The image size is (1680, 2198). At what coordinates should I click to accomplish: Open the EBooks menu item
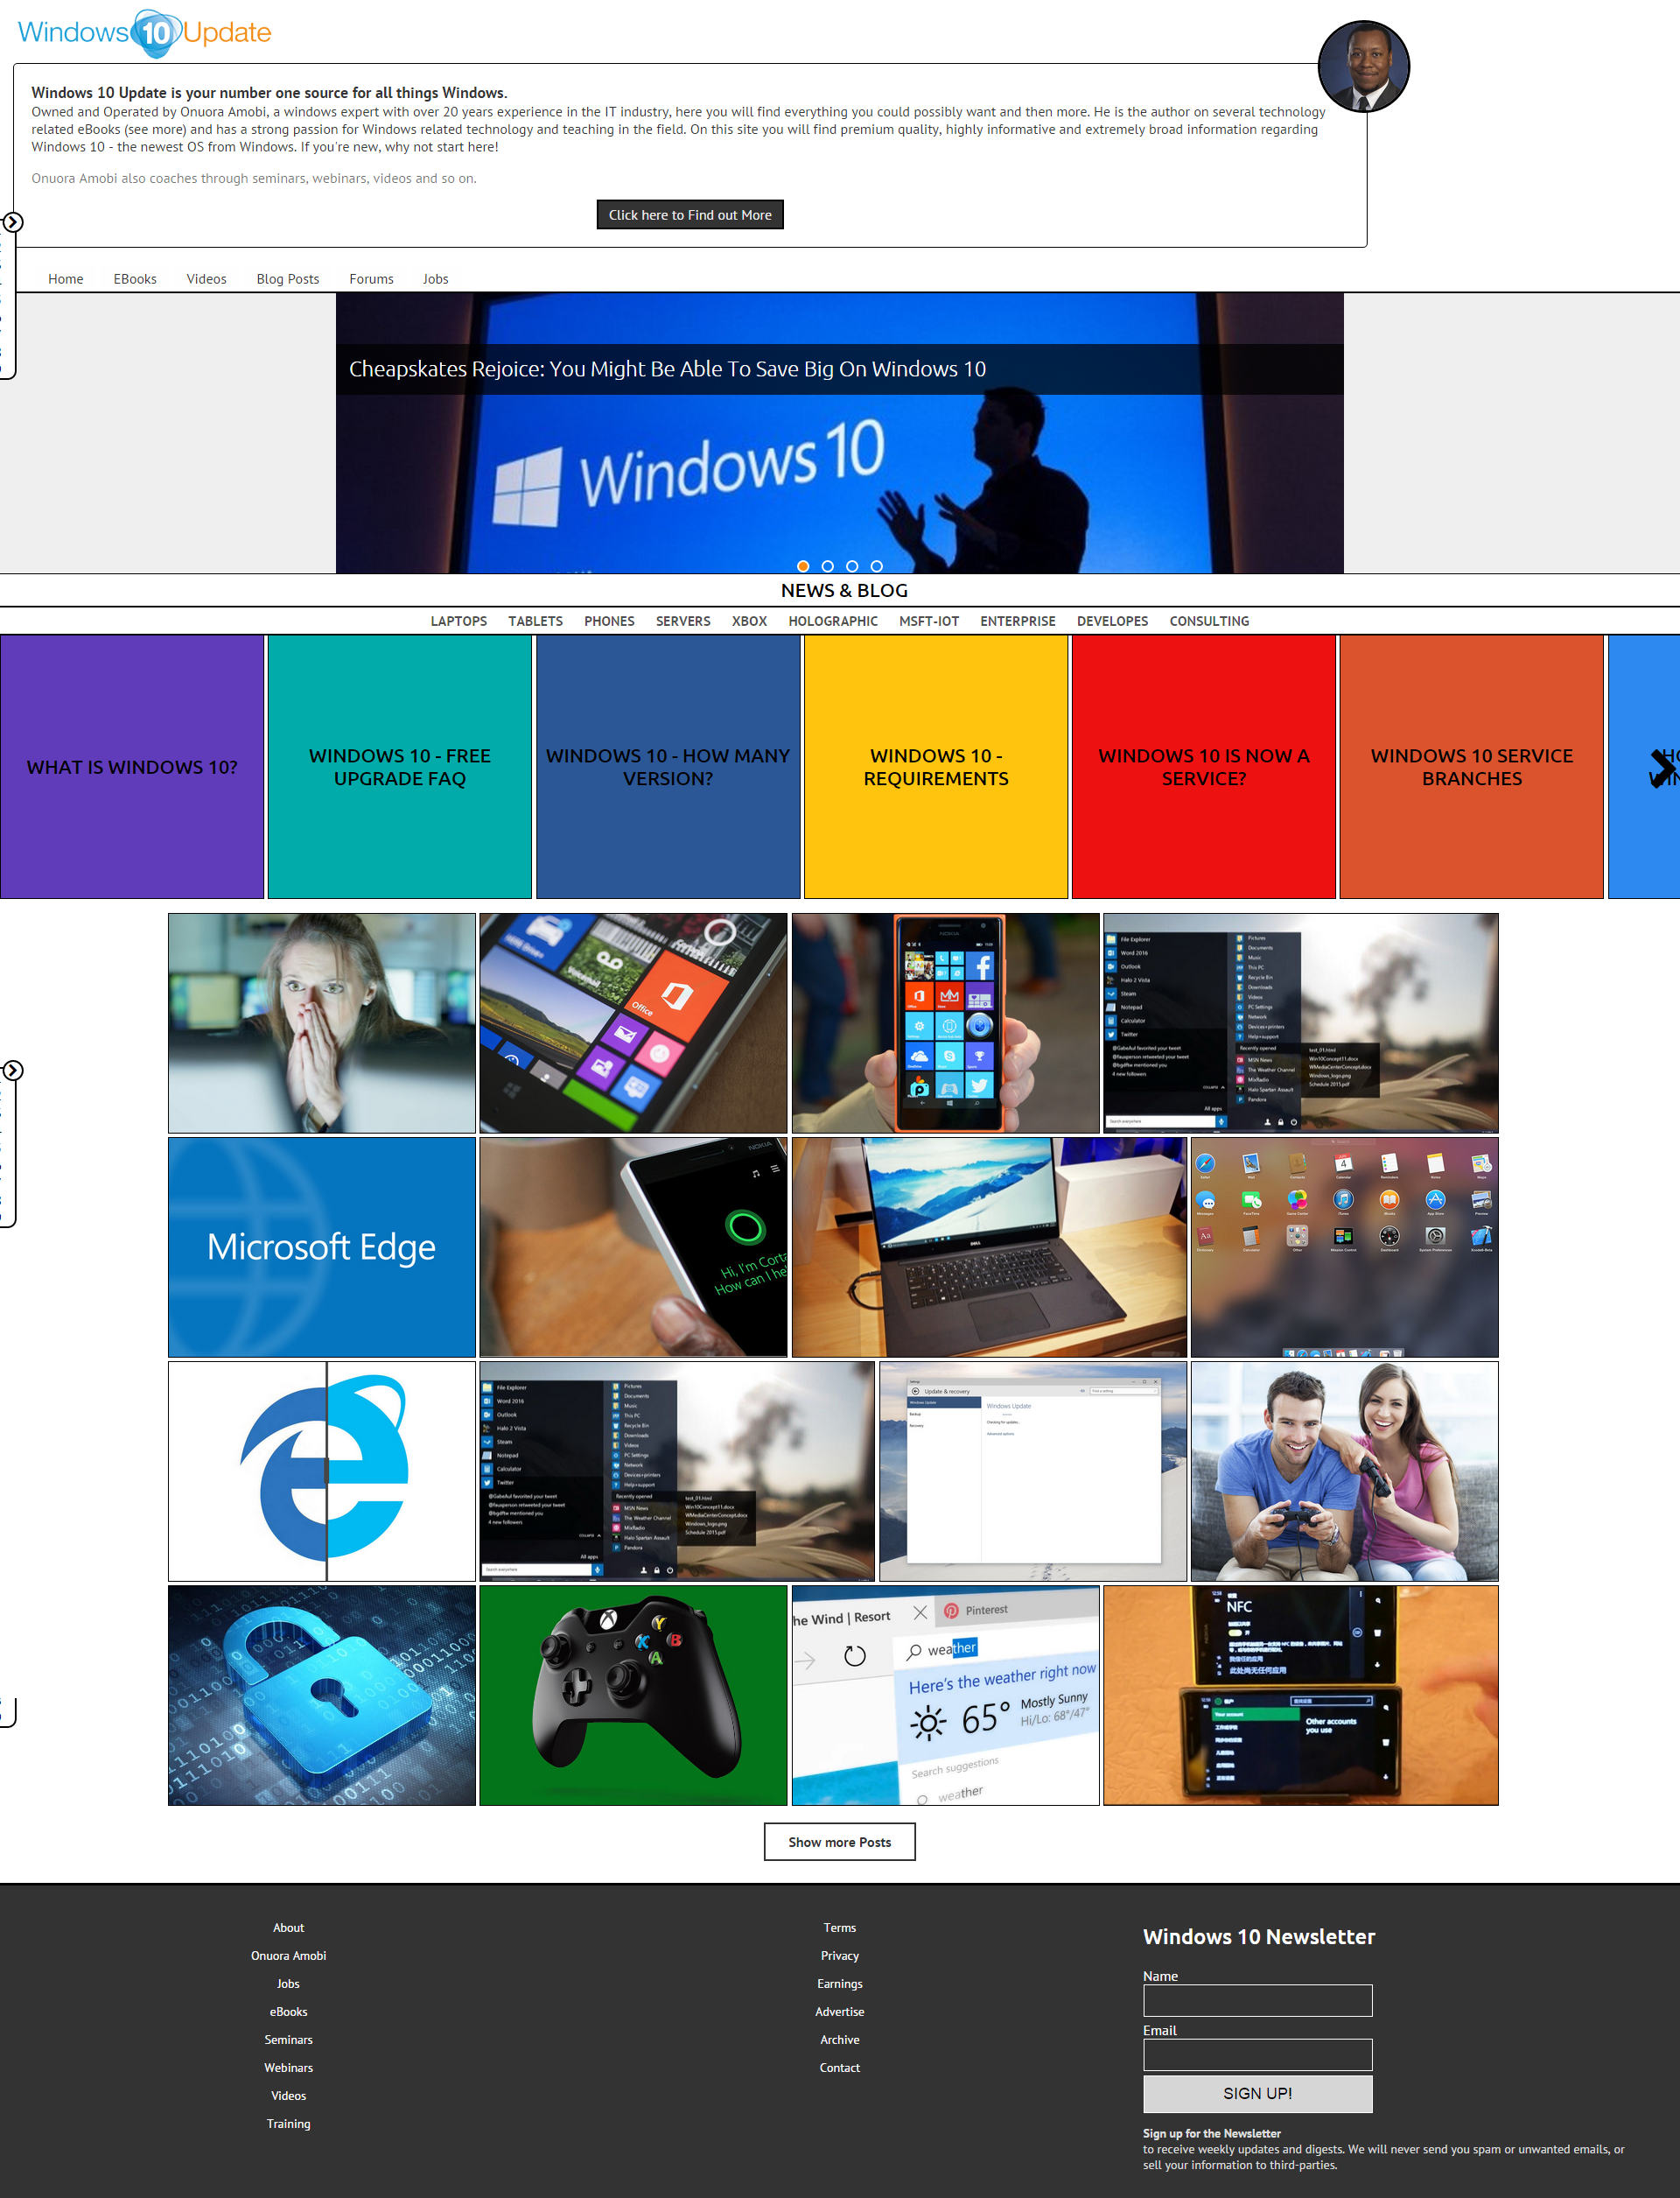pos(135,279)
